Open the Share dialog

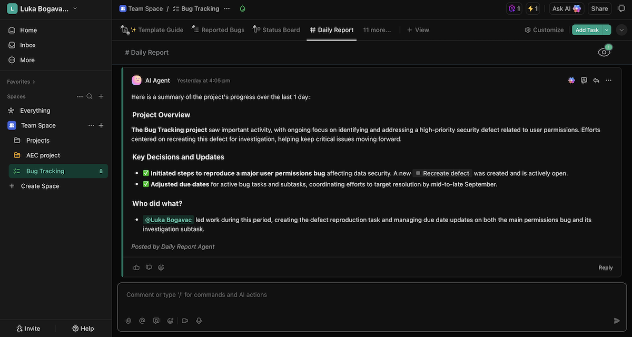(599, 8)
